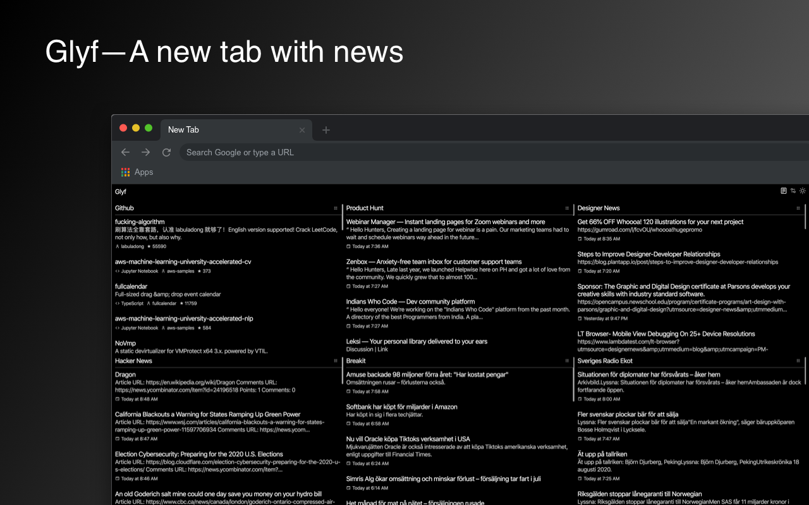The height and width of the screenshot is (505, 809).
Task: Open the Parsons certificate sponsor article
Action: [x=684, y=290]
